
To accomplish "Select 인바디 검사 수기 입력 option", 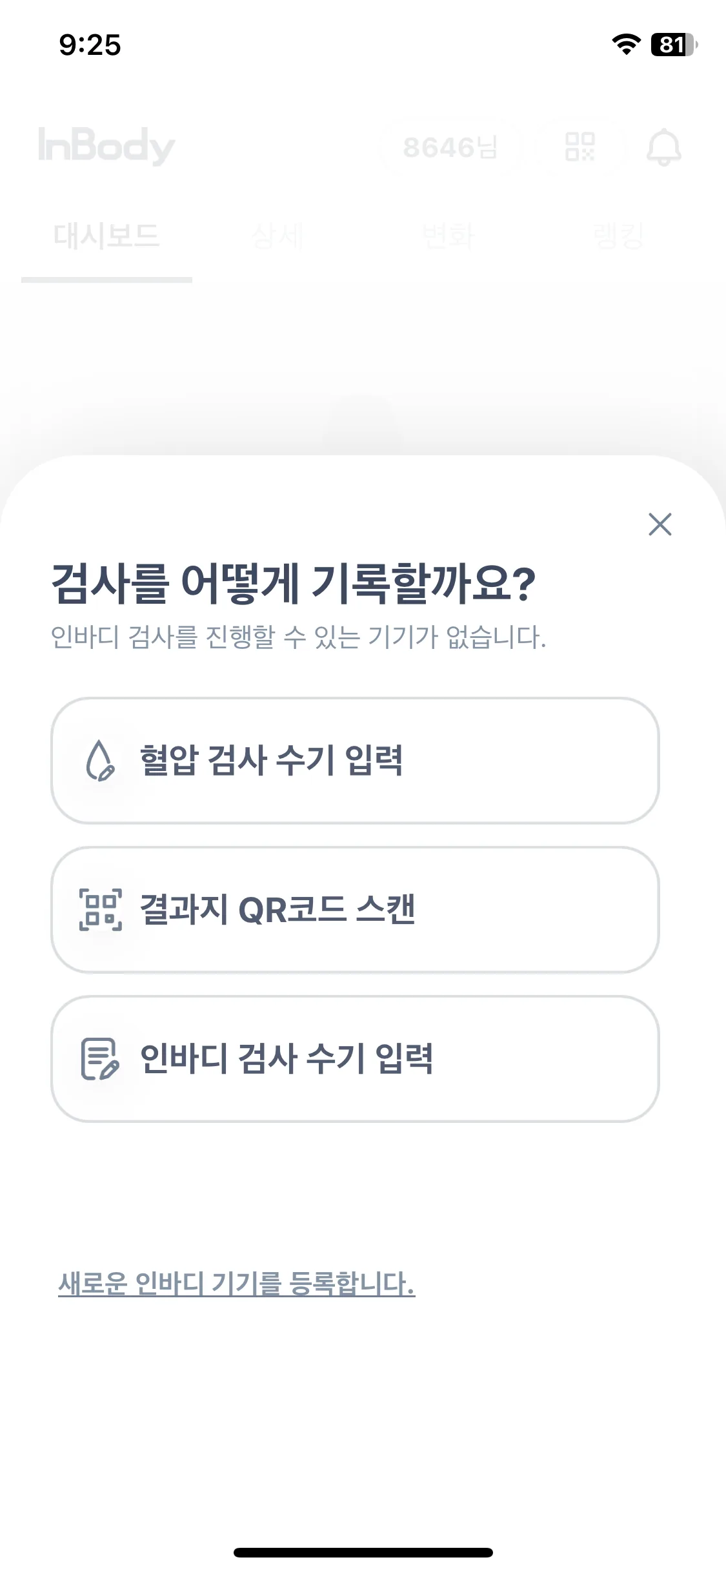I will pos(355,1058).
